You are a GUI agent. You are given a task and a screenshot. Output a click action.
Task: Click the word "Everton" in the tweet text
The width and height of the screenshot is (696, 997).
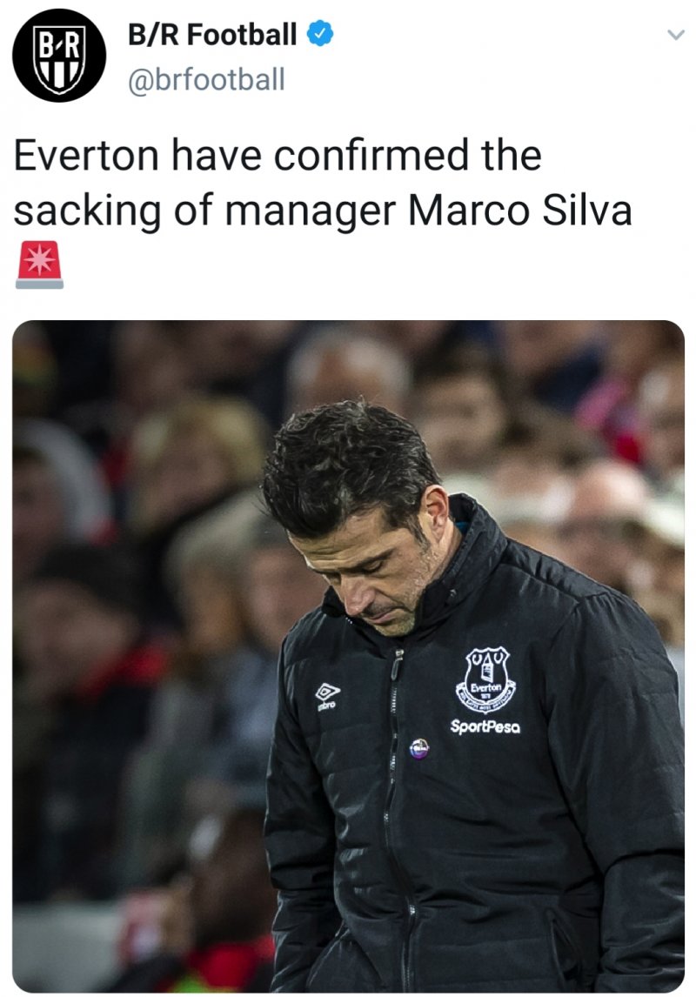(x=87, y=157)
